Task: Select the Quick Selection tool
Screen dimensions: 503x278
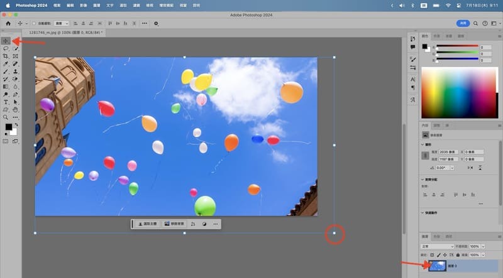Action: pyautogui.click(x=15, y=49)
